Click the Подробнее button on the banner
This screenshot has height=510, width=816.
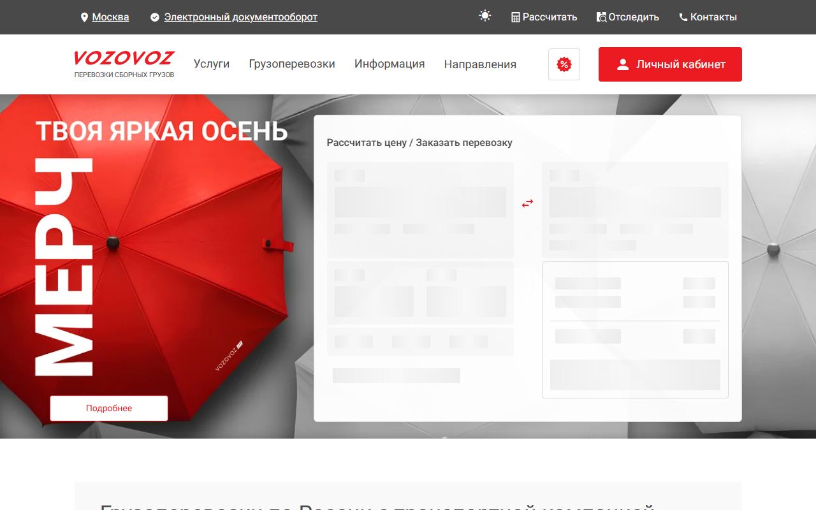[x=109, y=408]
